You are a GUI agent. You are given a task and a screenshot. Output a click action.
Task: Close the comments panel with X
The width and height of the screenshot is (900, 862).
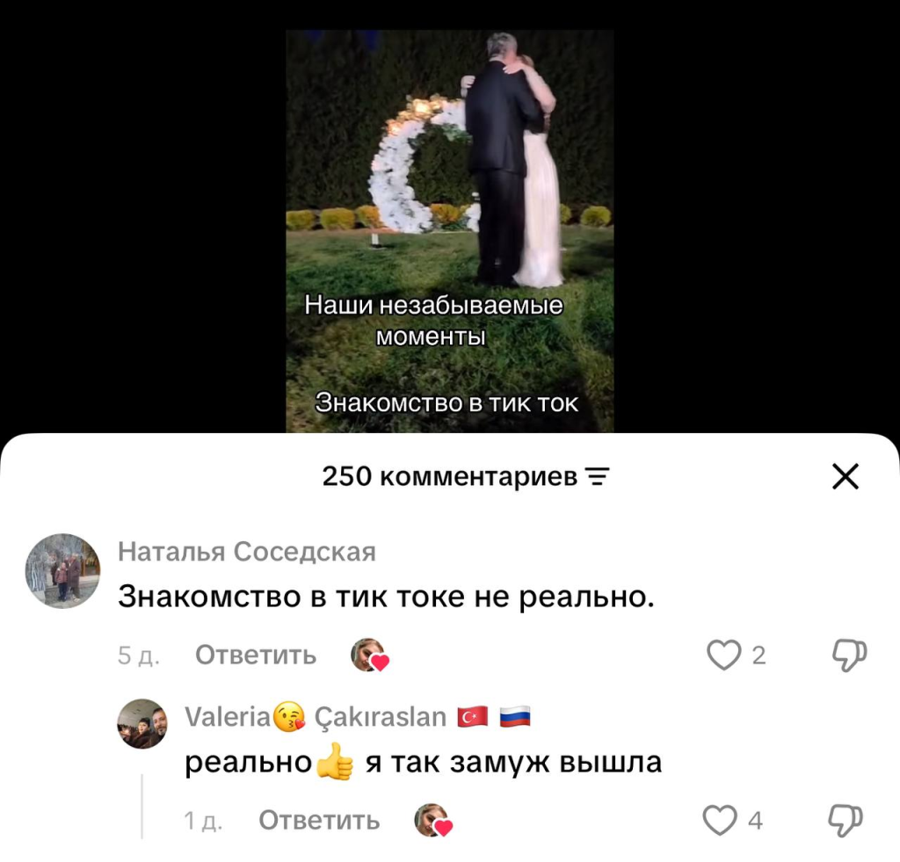pyautogui.click(x=845, y=476)
